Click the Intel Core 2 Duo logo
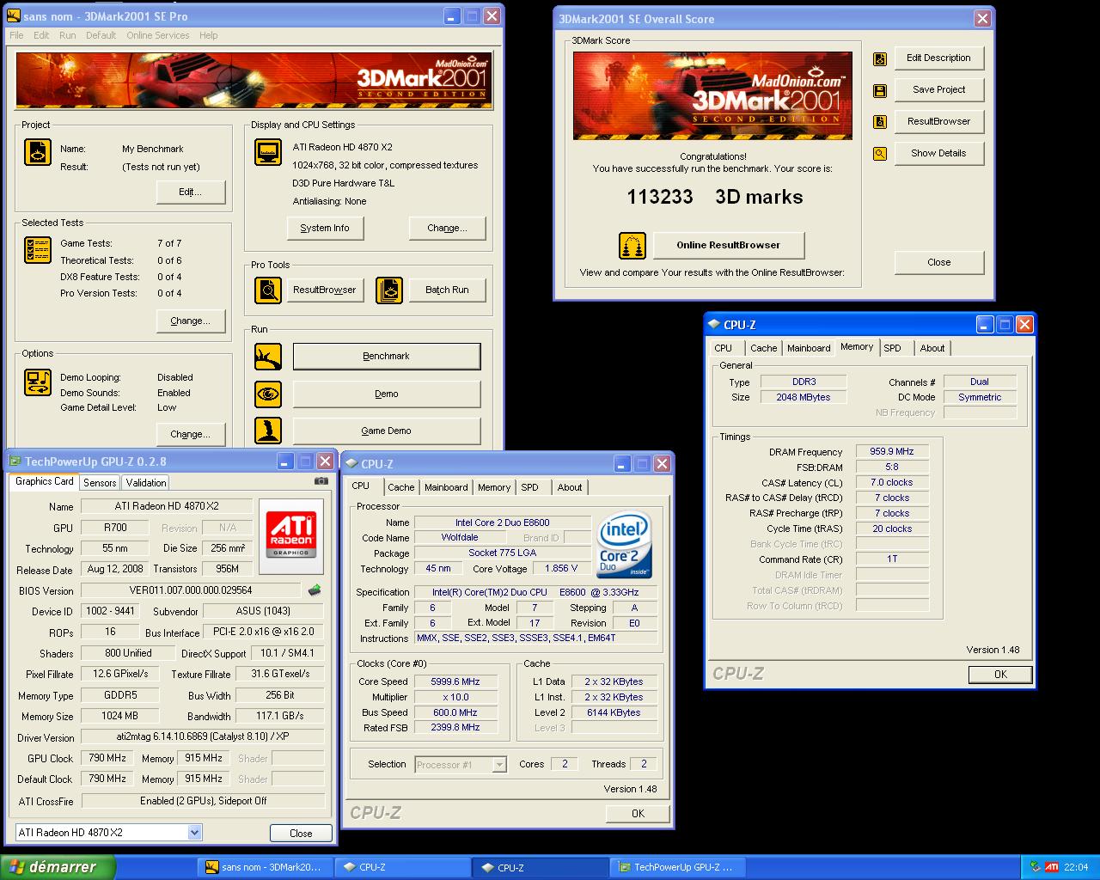 click(625, 545)
